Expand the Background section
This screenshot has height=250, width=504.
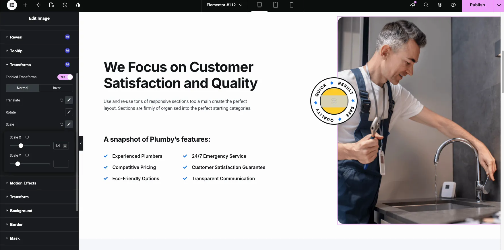(39, 211)
